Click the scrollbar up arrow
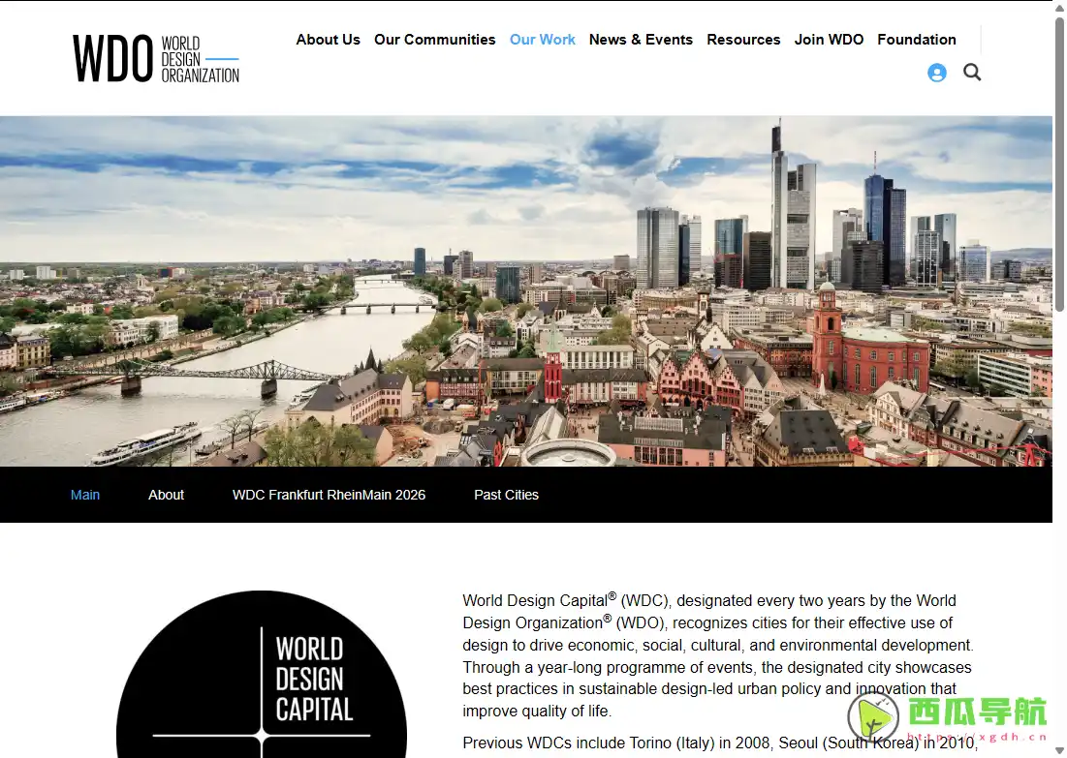Viewport: 1067px width, 758px height. click(1059, 8)
